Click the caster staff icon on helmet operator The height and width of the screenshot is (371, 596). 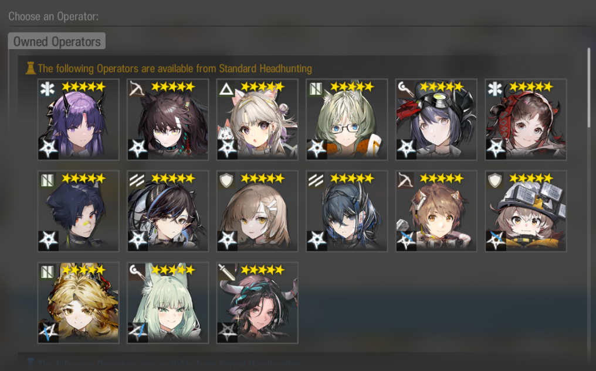coord(405,89)
